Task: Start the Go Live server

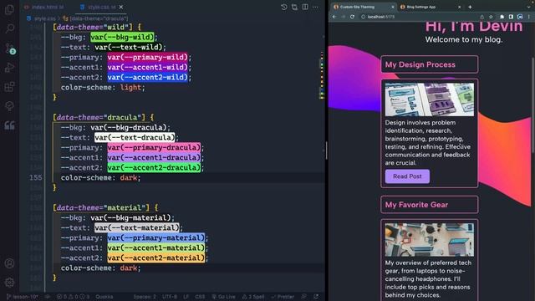Action: click(x=223, y=297)
